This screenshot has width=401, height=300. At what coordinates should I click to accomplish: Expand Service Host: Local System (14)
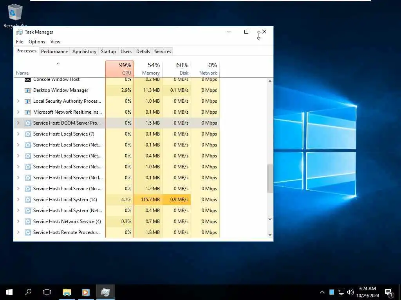[x=18, y=200]
